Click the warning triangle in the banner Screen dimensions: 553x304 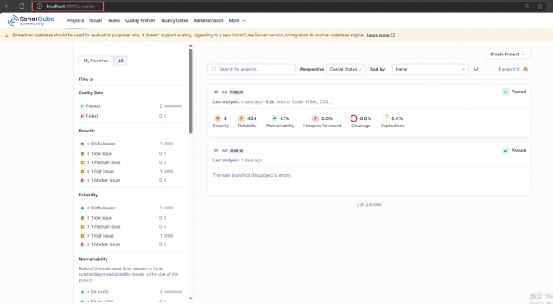7,36
